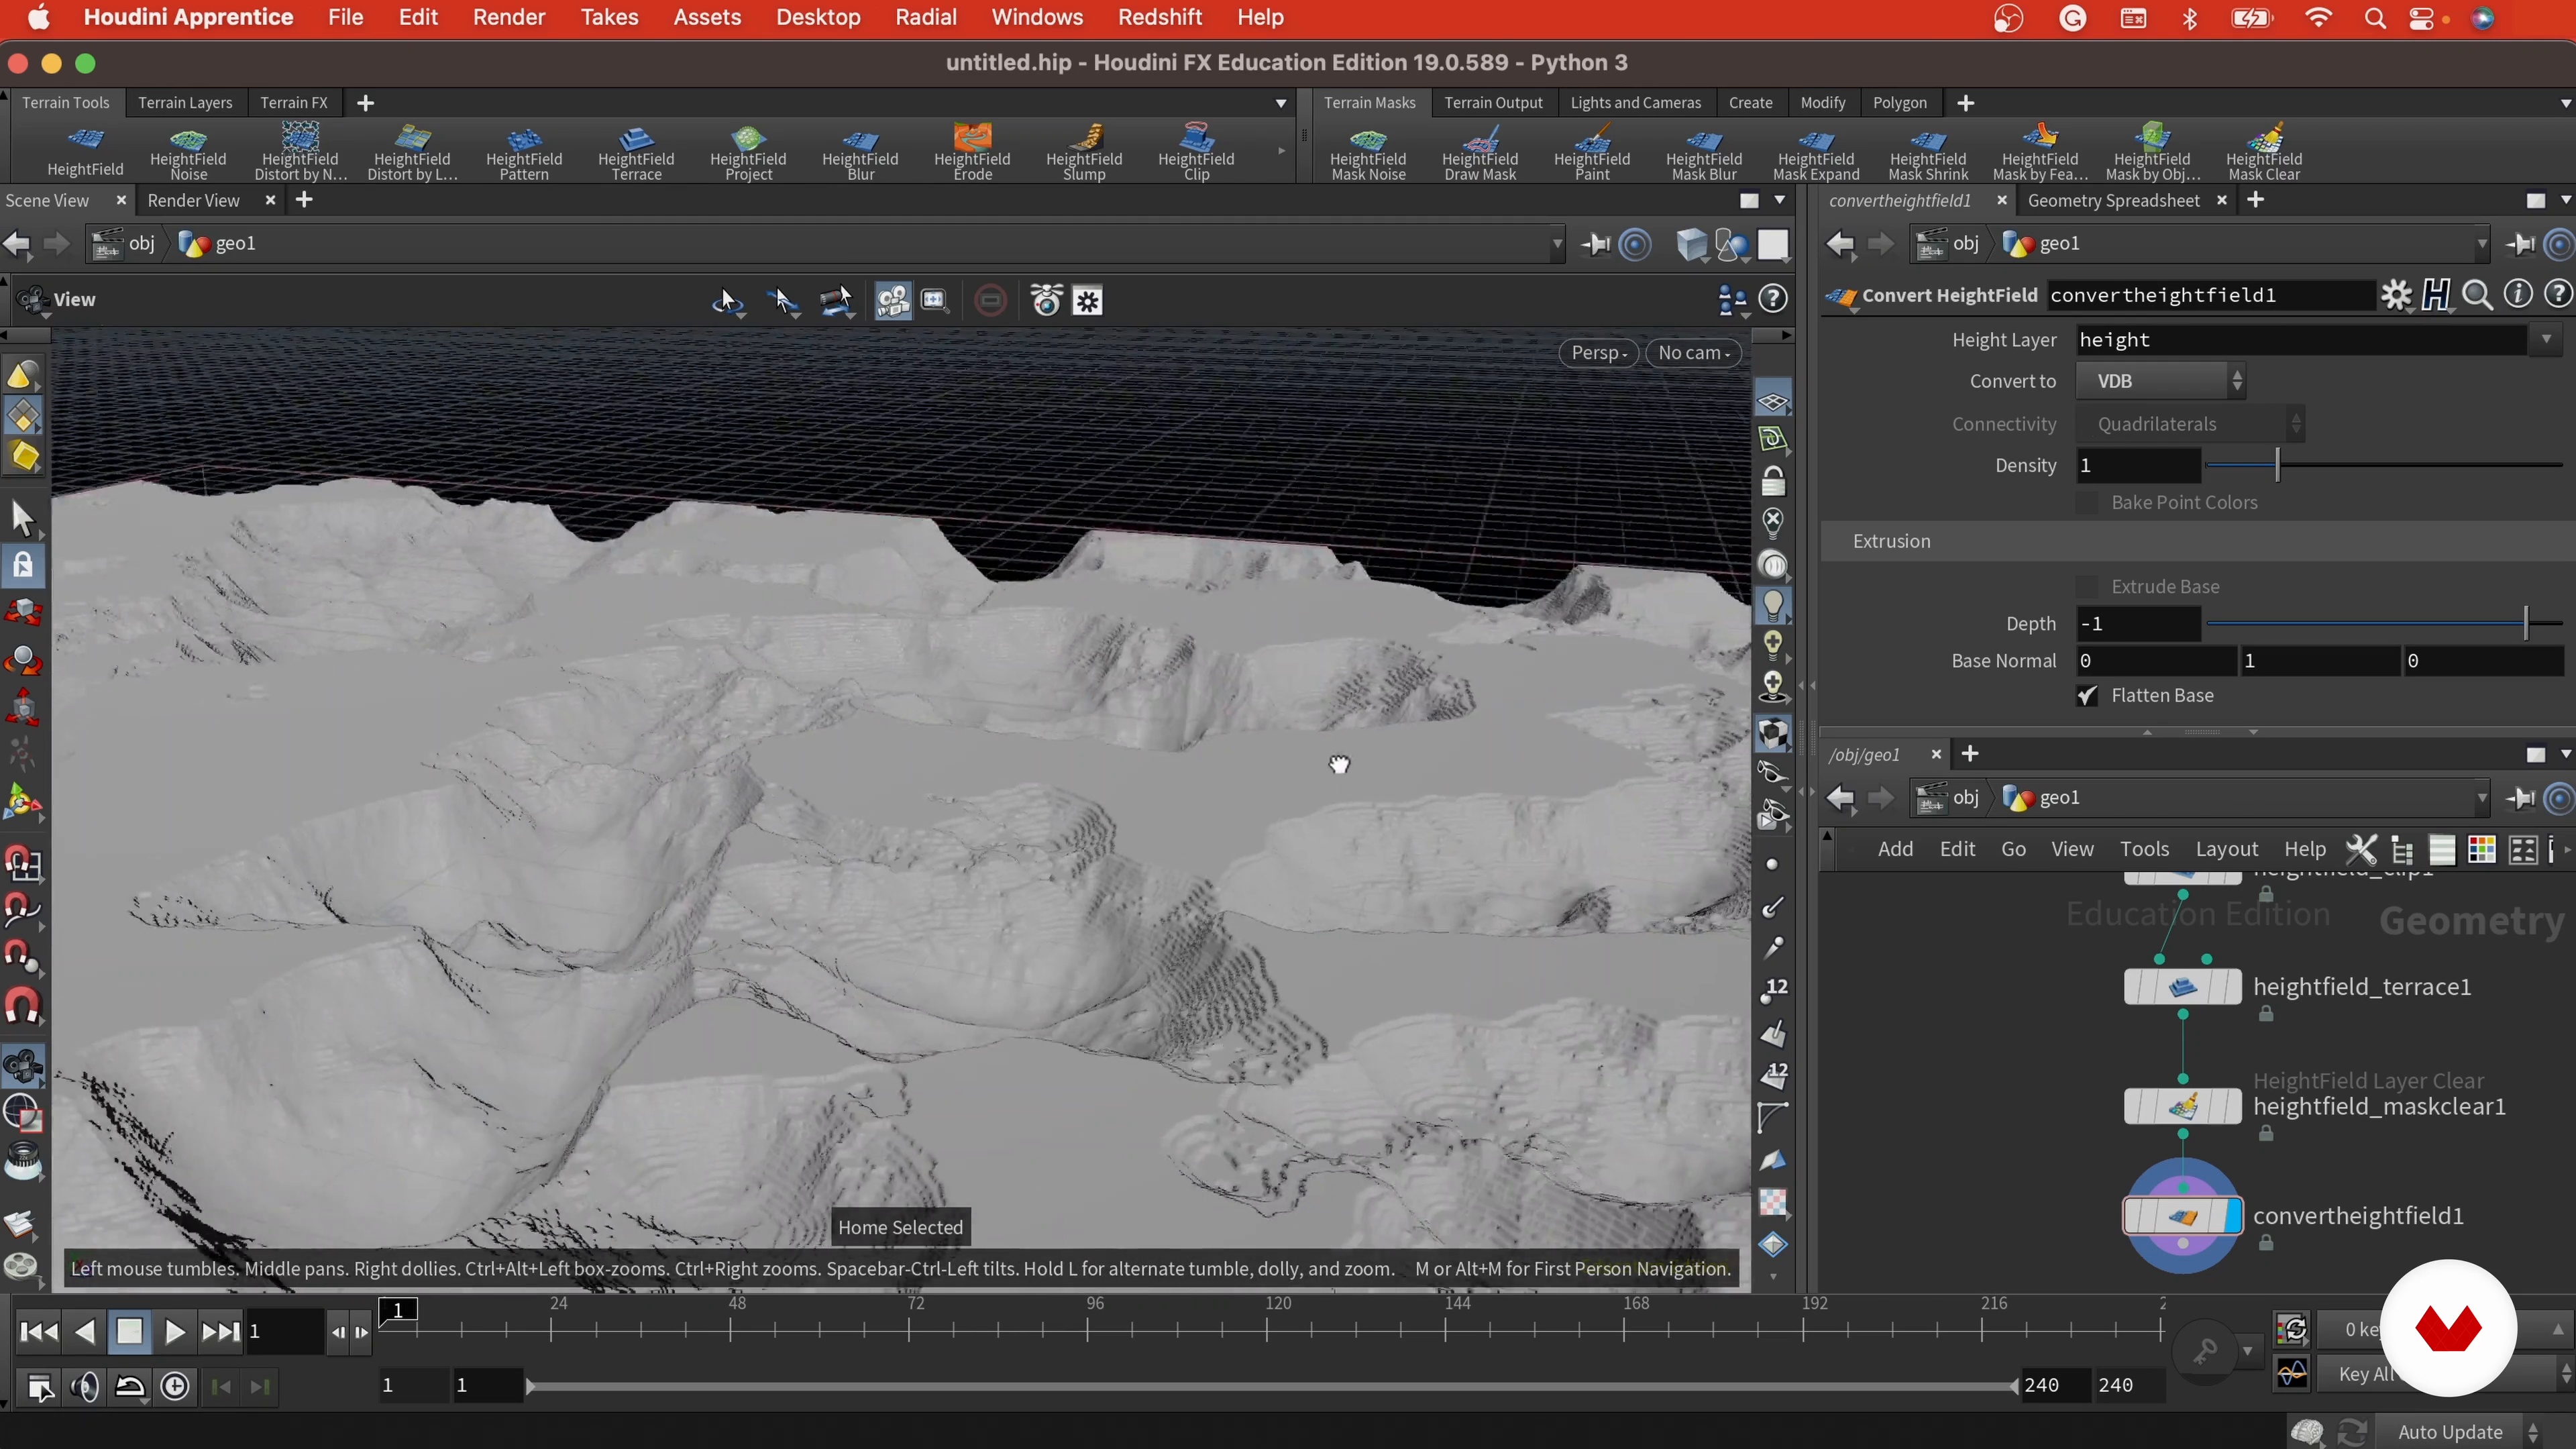Image resolution: width=2576 pixels, height=1449 pixels.
Task: Select the HeightField Draw Mask tool
Action: (x=1480, y=152)
